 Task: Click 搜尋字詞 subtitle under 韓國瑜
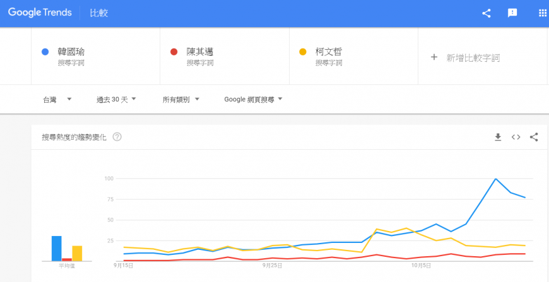coord(71,63)
